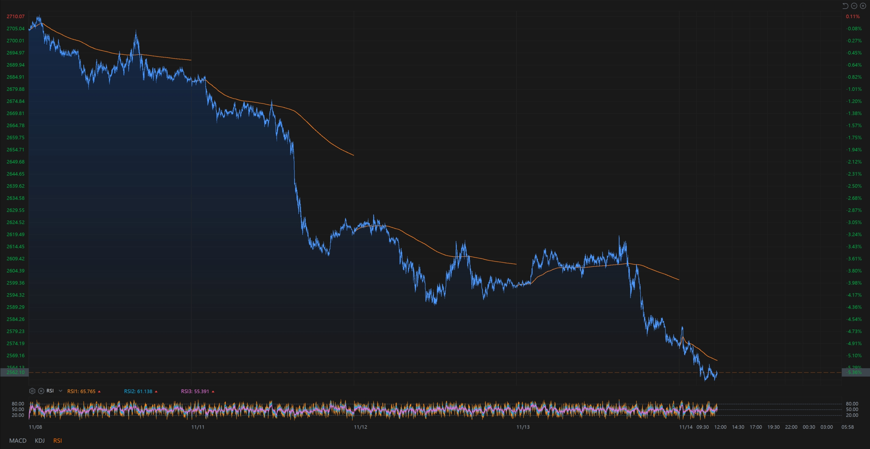Switch to the KDJ indicator tab
This screenshot has width=870, height=449.
[40, 441]
